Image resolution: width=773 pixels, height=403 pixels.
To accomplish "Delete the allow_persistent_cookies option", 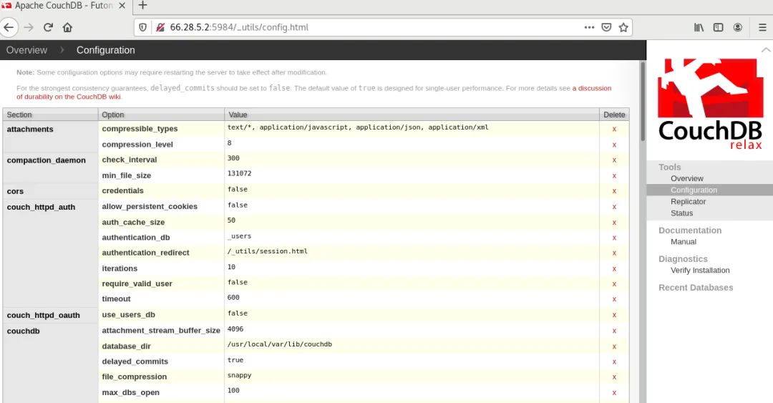I will [614, 207].
